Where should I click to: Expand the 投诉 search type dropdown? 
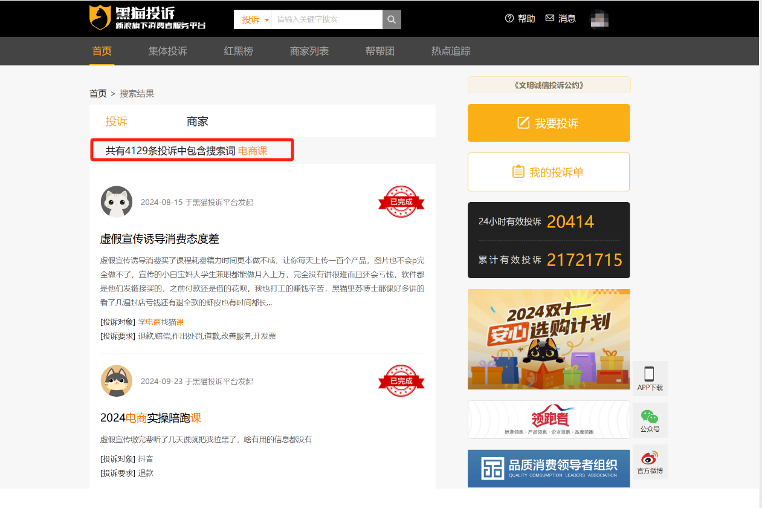click(254, 19)
